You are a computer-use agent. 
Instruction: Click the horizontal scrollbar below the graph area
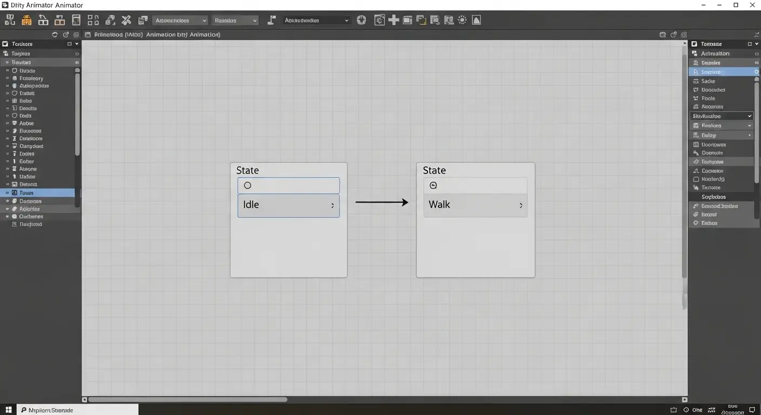click(x=189, y=399)
